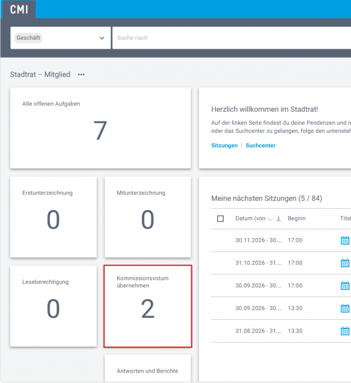The width and height of the screenshot is (351, 383).
Task: Click calendar icon in 30.09.2026 13:30 row
Action: 345,308
